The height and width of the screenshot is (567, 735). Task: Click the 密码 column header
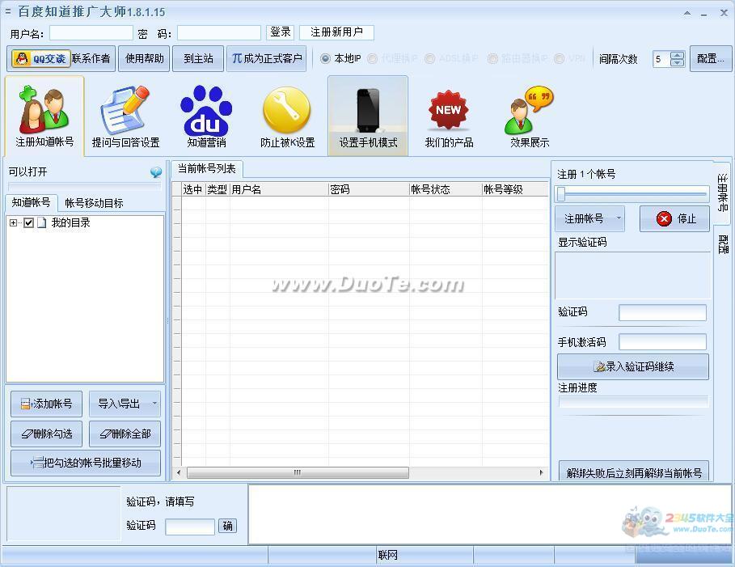[369, 189]
